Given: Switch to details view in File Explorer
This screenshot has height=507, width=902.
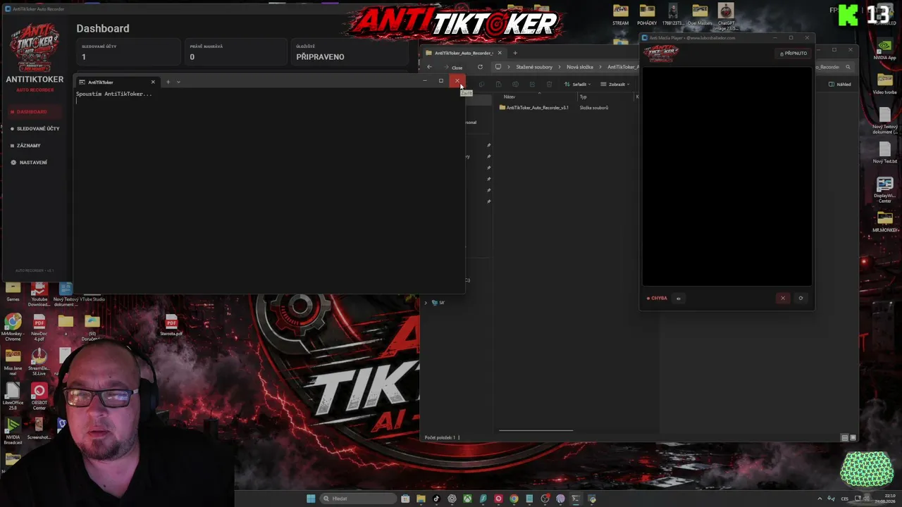Looking at the screenshot, I should tap(845, 437).
